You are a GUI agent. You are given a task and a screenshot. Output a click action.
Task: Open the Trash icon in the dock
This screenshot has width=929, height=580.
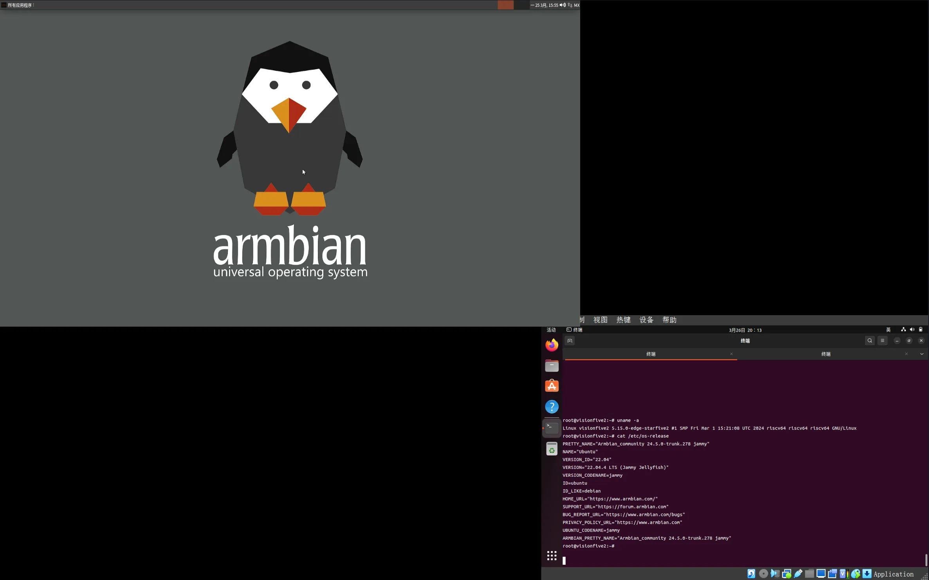(552, 449)
